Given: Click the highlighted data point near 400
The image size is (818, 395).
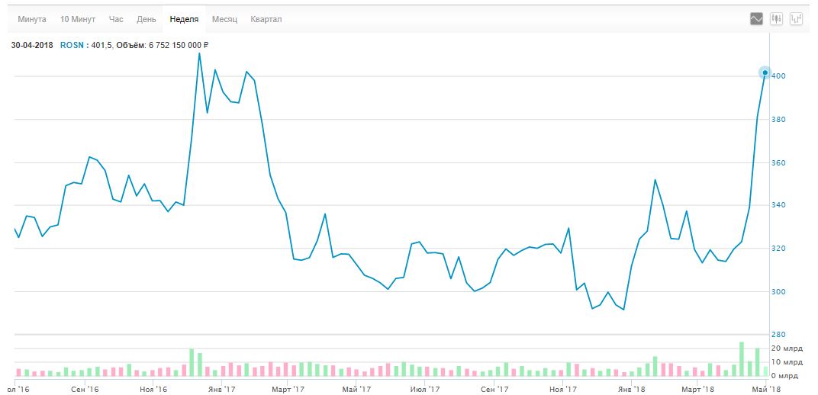Looking at the screenshot, I should tap(765, 73).
